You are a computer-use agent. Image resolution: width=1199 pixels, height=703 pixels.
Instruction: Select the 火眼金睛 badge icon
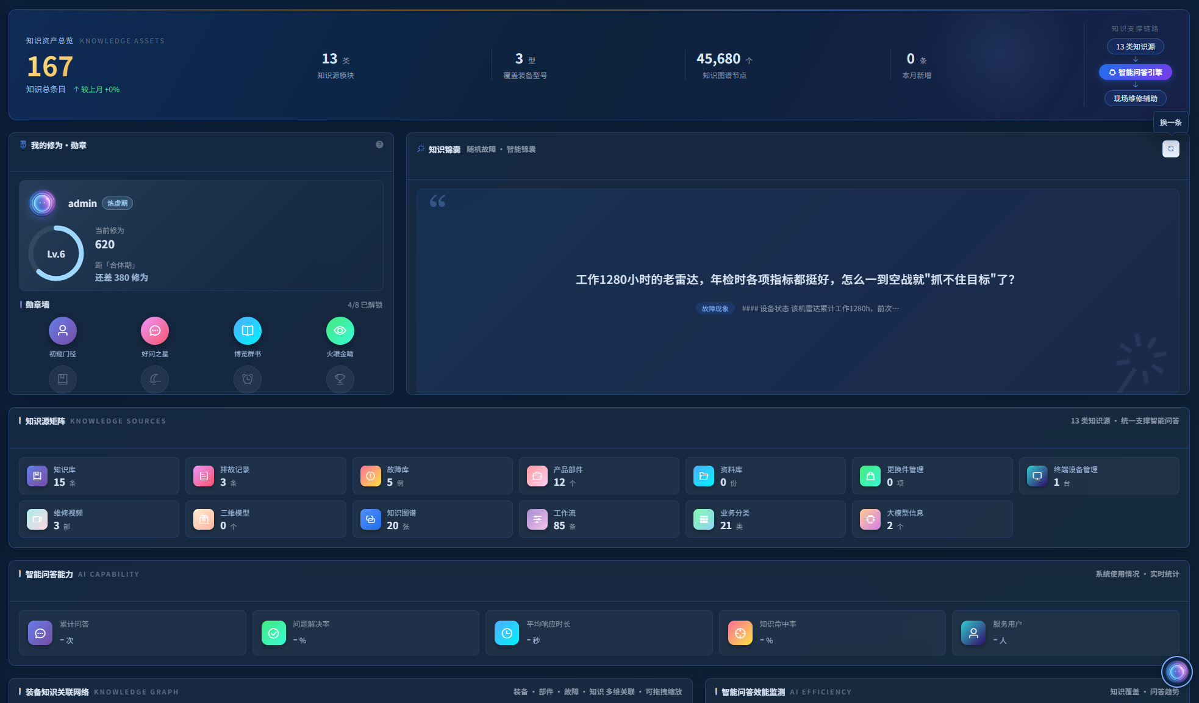340,331
